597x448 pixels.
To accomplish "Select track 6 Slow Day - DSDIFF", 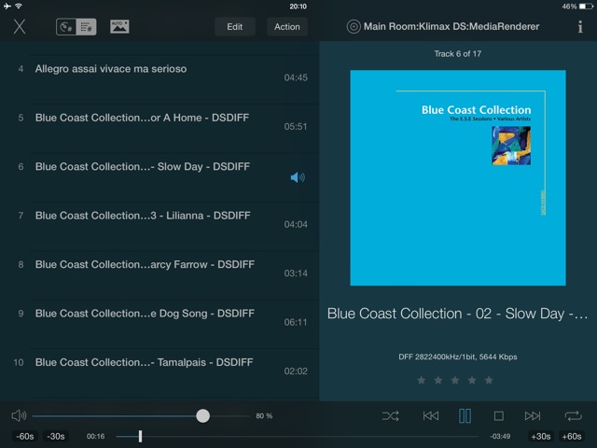I will pyautogui.click(x=160, y=176).
